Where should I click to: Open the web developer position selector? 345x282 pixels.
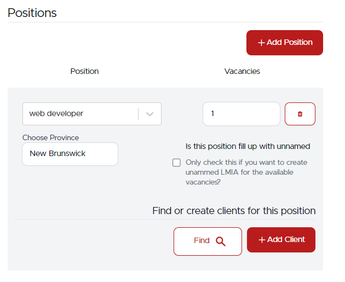[x=81, y=114]
